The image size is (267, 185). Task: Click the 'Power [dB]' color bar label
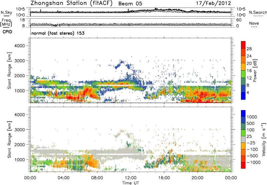[255, 70]
